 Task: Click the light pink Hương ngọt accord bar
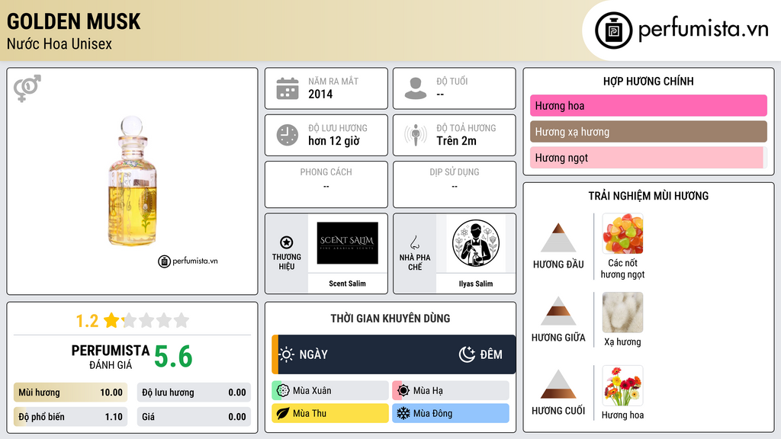point(647,157)
